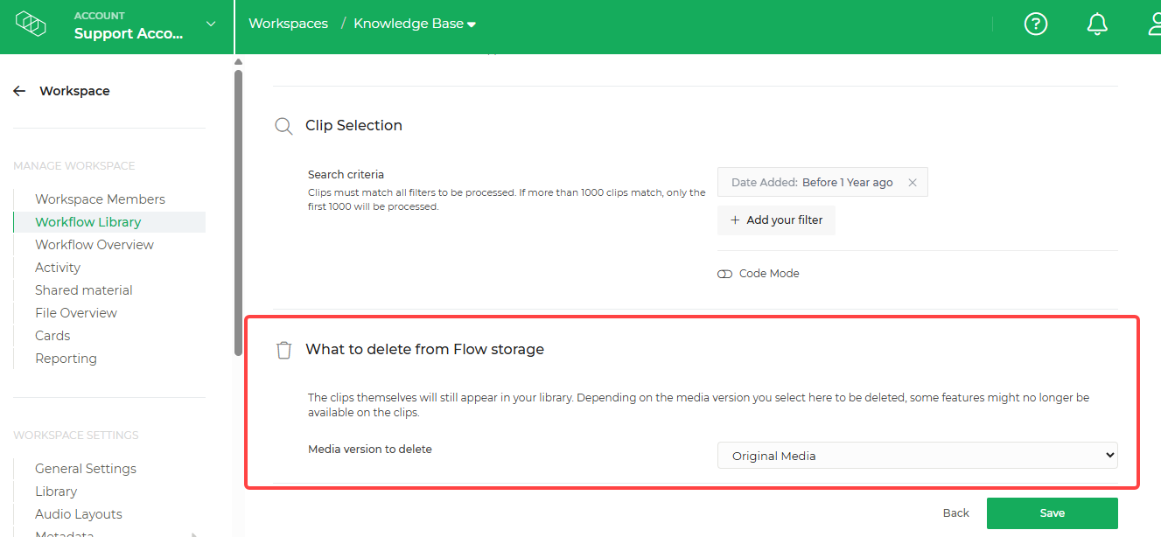This screenshot has width=1161, height=537.
Task: Click the What to delete from Flow storage heading
Action: 424,350
